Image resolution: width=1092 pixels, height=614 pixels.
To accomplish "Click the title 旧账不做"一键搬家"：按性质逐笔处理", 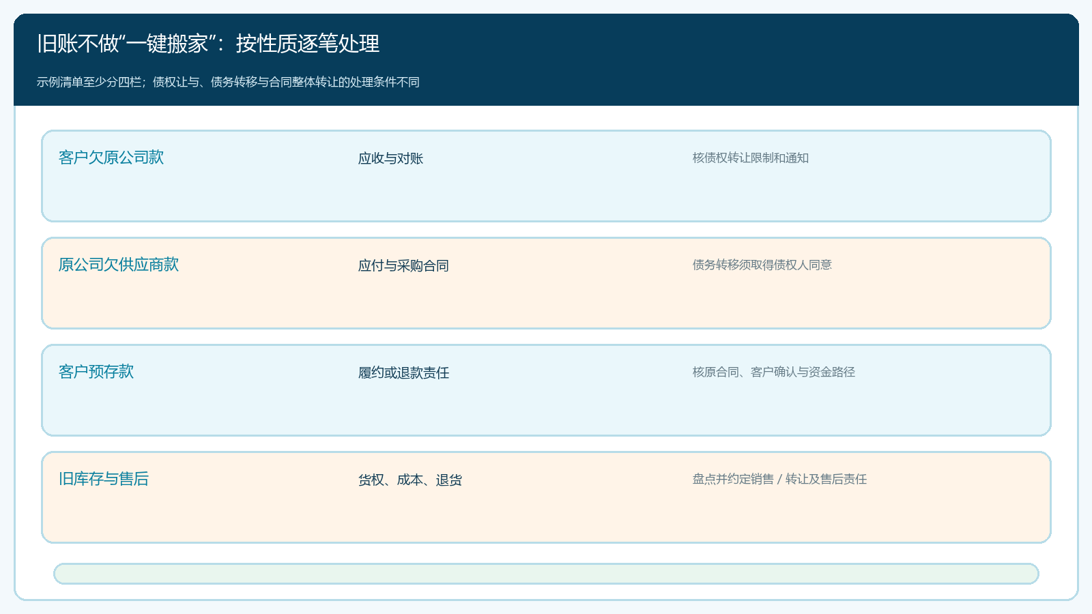I will 208,44.
